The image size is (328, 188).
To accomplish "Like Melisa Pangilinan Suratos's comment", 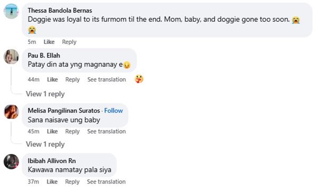I will (52, 131).
